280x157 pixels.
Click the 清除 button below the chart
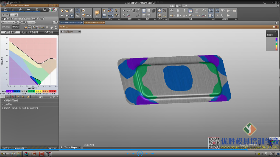pyautogui.click(x=41, y=97)
